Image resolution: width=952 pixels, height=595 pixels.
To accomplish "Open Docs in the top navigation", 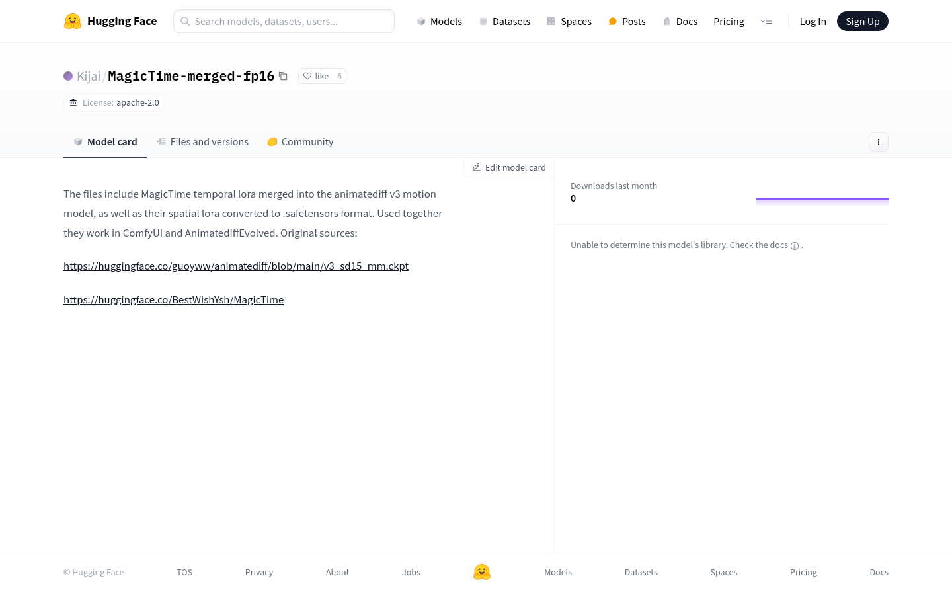I will (x=680, y=21).
